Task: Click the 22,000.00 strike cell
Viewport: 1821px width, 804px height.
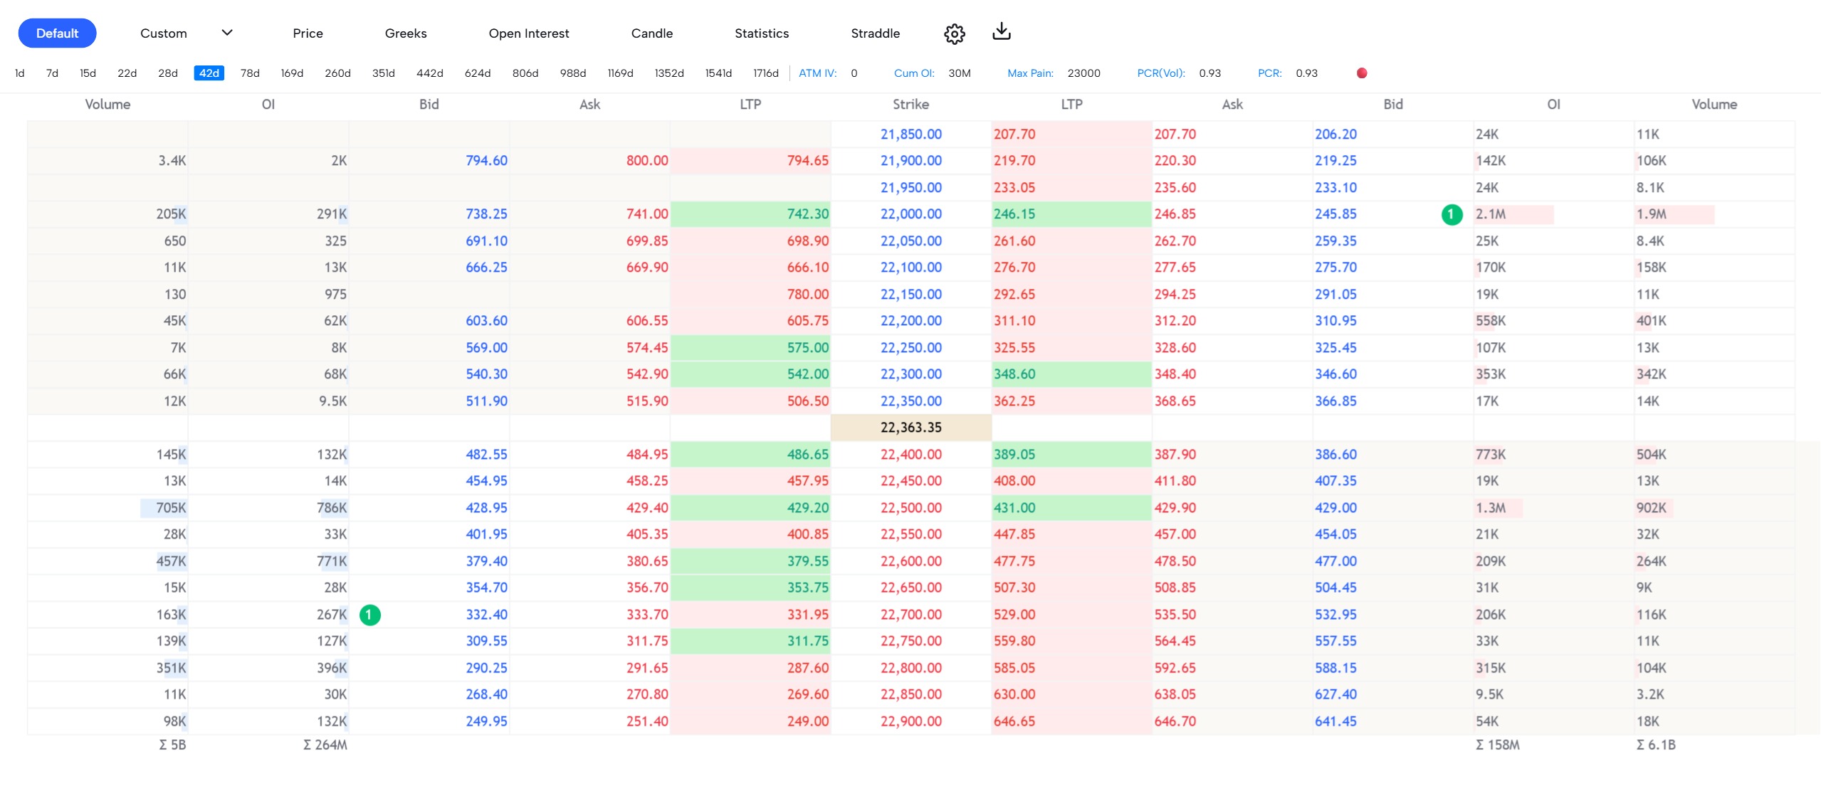Action: [910, 214]
